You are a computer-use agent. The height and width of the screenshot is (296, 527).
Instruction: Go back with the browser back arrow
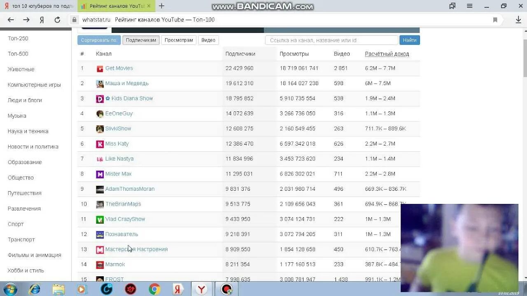pyautogui.click(x=11, y=20)
